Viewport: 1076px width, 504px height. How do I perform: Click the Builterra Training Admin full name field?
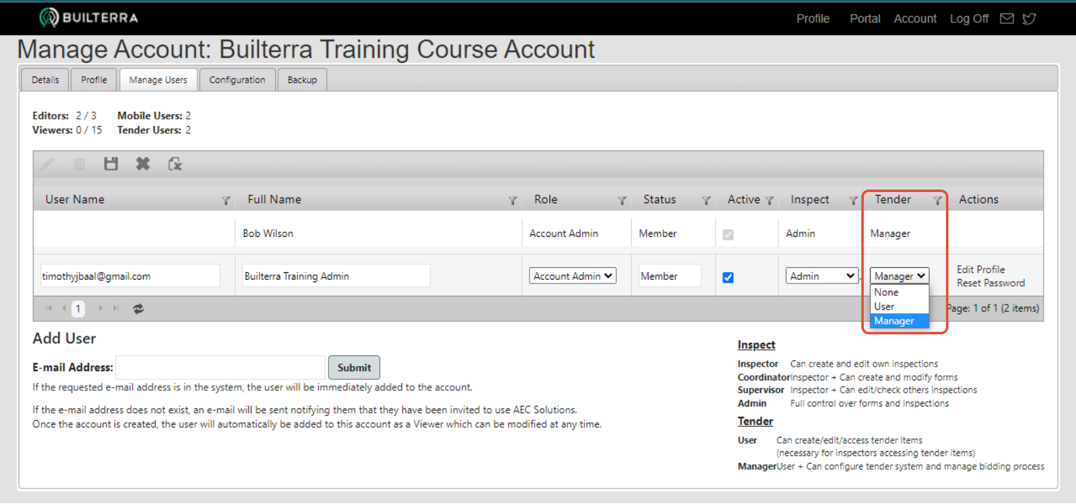tap(336, 276)
